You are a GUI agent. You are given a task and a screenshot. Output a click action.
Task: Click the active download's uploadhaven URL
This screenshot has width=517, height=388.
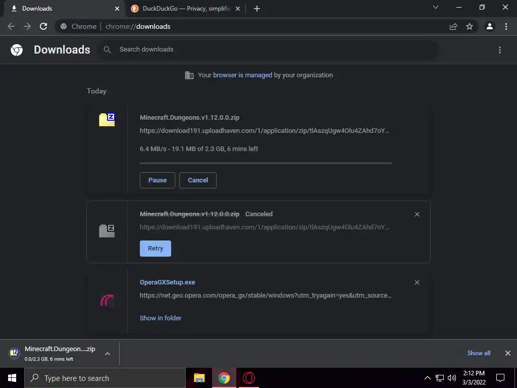[265, 131]
